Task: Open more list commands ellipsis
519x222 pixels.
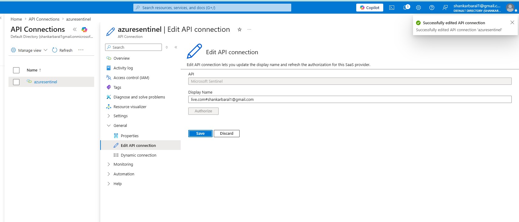Action: [81, 50]
